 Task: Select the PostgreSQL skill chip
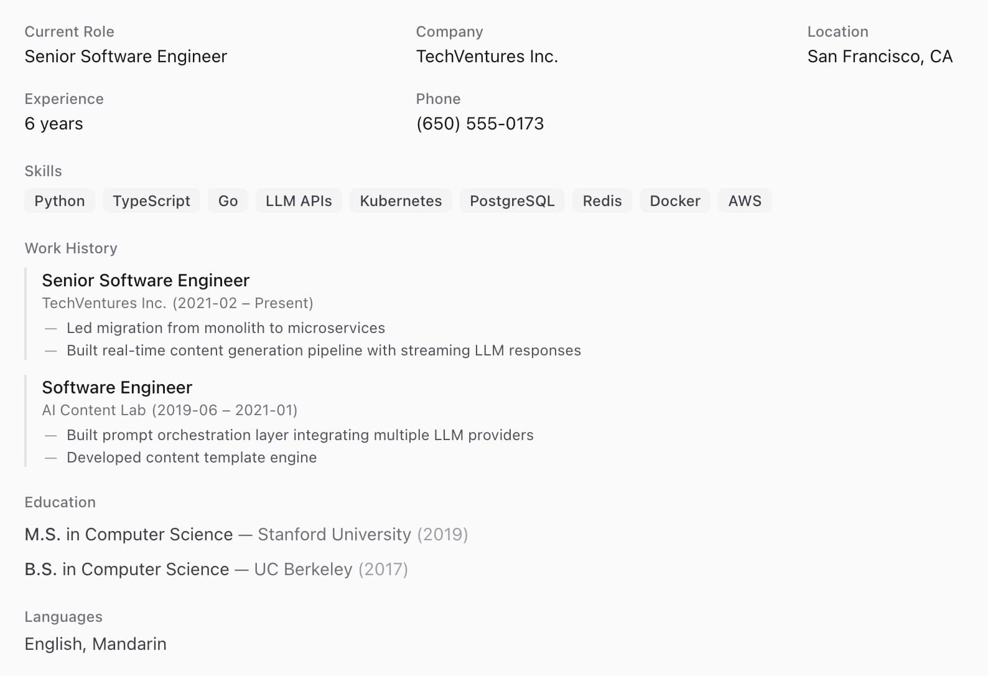(x=512, y=201)
